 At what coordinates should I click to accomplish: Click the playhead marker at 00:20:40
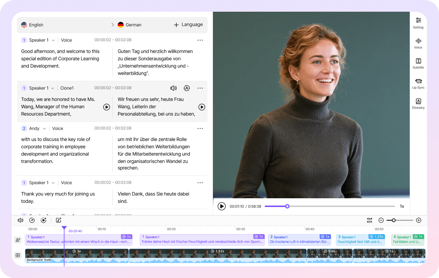pos(64,228)
